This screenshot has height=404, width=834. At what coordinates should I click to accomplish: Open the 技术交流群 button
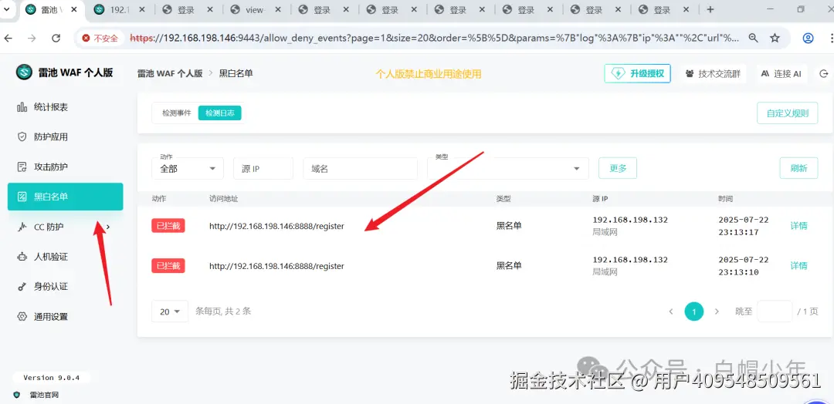(714, 74)
